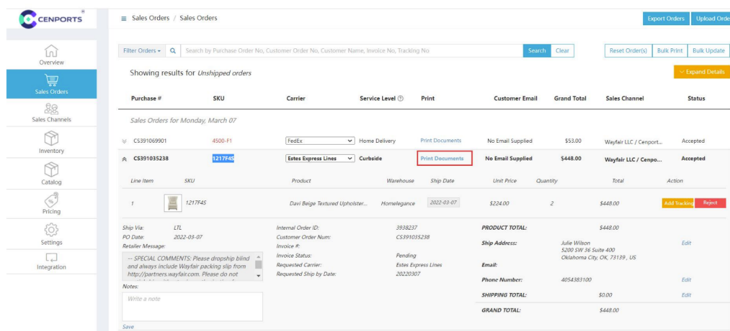The width and height of the screenshot is (730, 331).
Task: Expand order CS391069901 row details
Action: pos(124,141)
